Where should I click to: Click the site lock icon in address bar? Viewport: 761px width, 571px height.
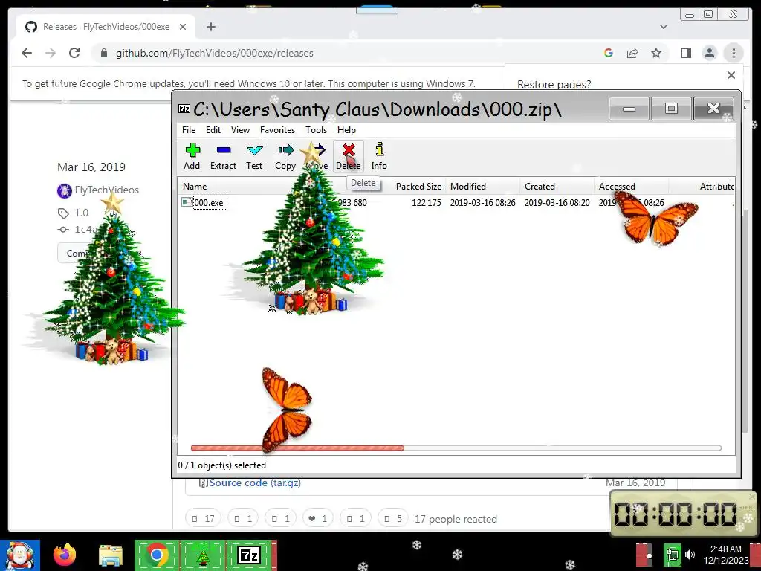(x=103, y=53)
